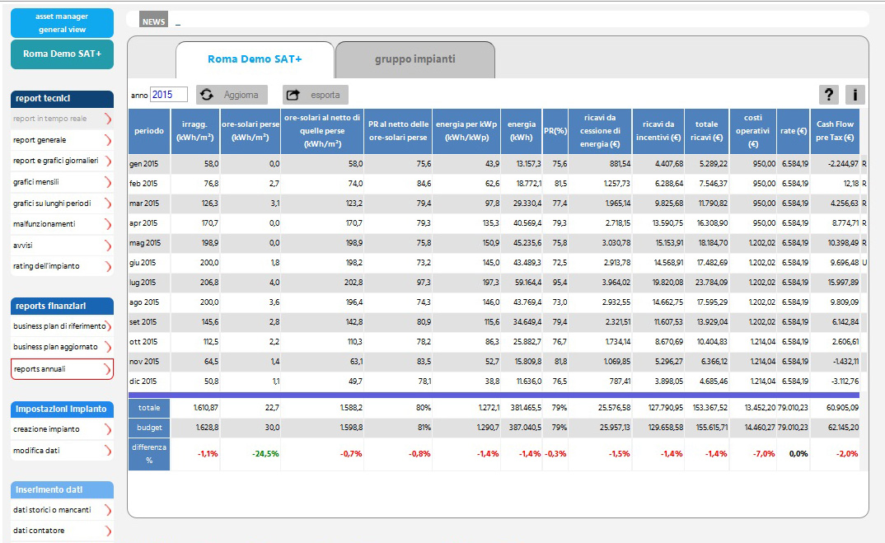Screen dimensions: 885x543
Task: Click the energia (kWh) column header
Action: [521, 131]
